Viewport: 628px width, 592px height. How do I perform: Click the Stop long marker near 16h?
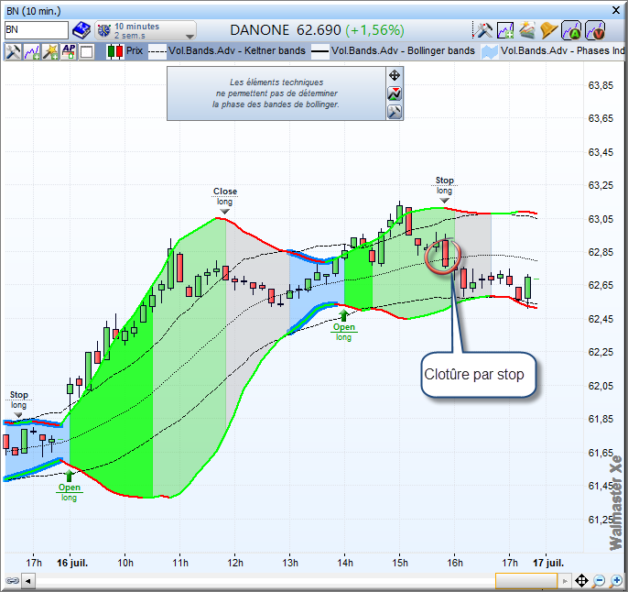coord(444,190)
